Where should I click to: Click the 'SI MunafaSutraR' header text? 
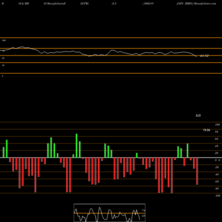pyautogui.click(x=55, y=4)
